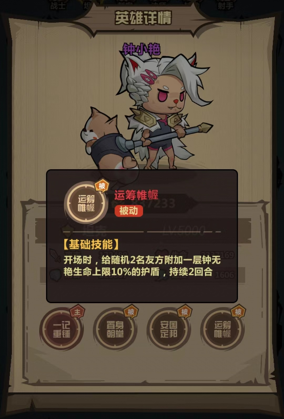
Task: Click the skill description about 护盾
Action: pyautogui.click(x=142, y=266)
